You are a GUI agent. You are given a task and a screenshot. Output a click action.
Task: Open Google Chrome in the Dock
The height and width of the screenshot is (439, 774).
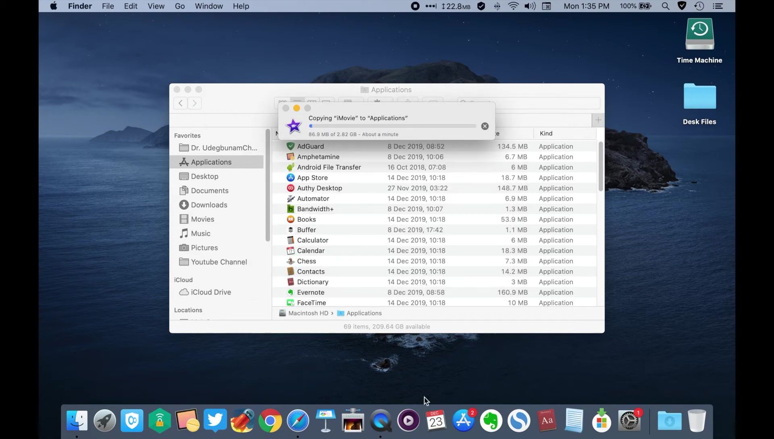[x=270, y=421]
